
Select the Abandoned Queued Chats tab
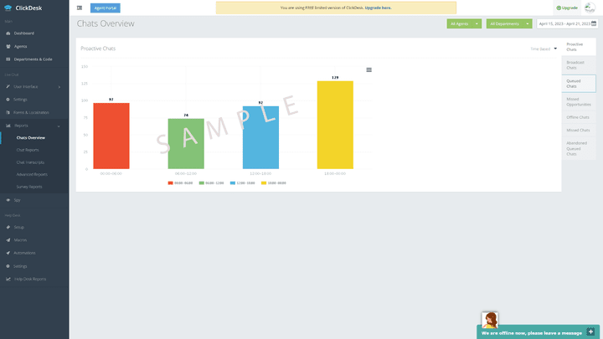point(579,148)
